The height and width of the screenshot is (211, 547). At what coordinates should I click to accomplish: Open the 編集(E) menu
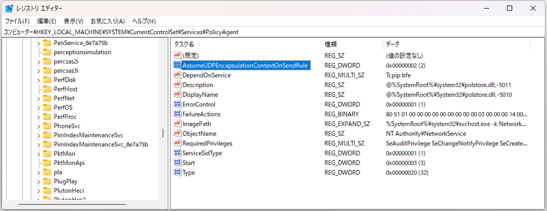[47, 21]
